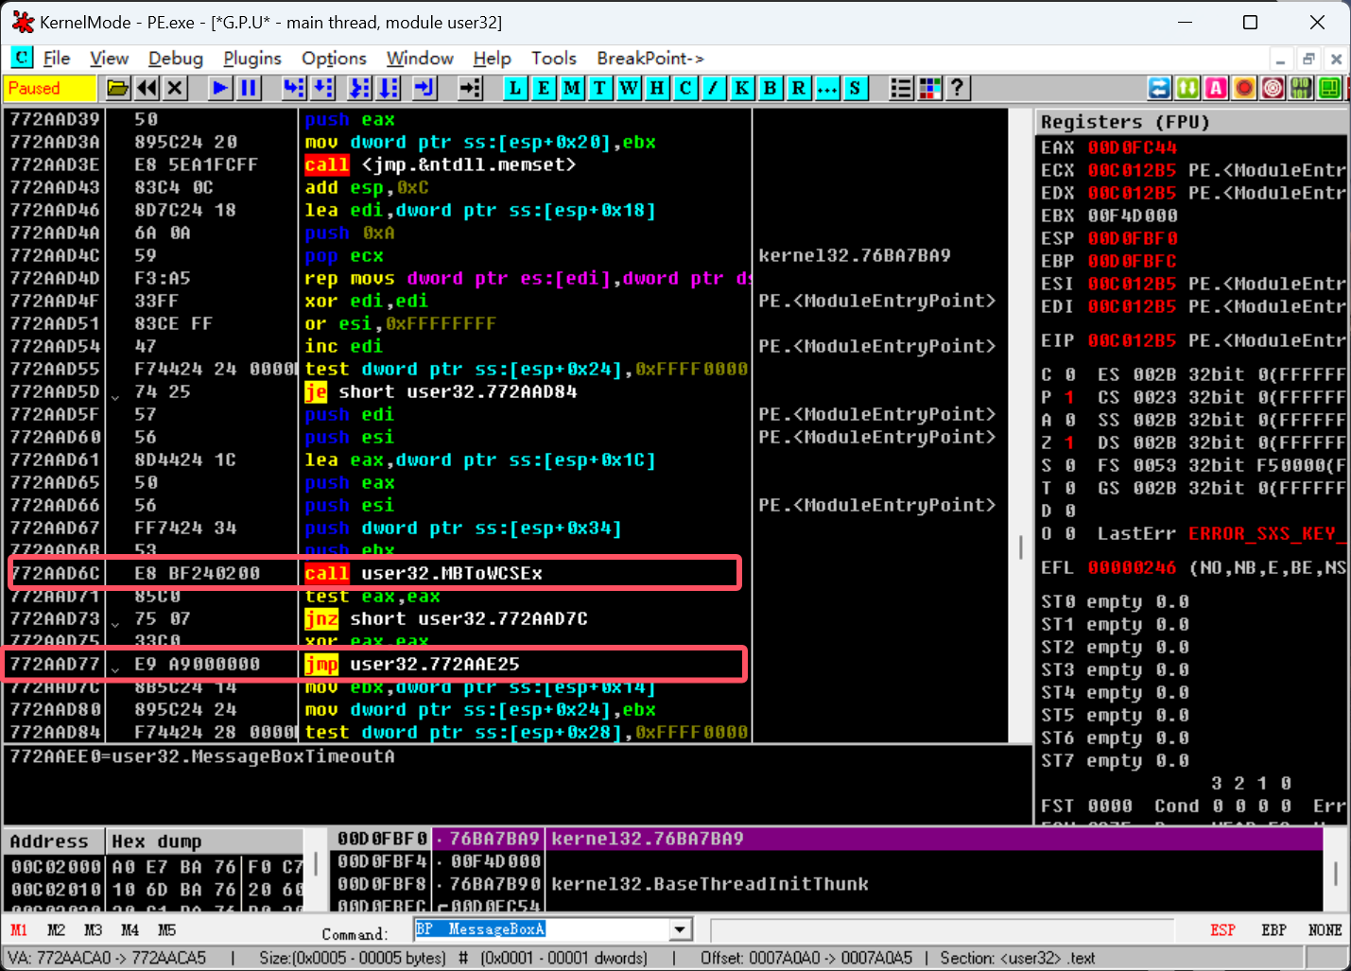This screenshot has width=1351, height=971.
Task: Open the Tools menu
Action: click(554, 58)
